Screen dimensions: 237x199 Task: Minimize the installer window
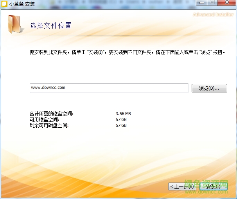(202, 3)
